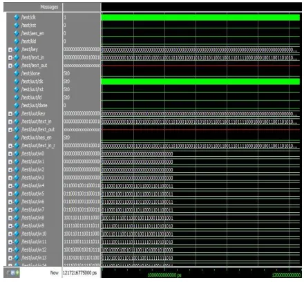This screenshot has width=304, height=282.
Task: Expand the /test/key bus
Action: 10,50
